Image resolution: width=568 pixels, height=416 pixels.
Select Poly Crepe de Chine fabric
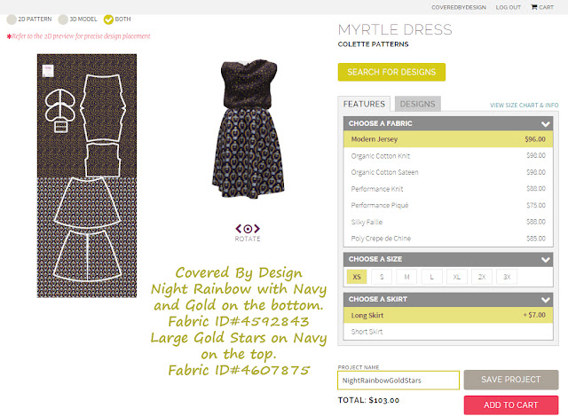448,239
